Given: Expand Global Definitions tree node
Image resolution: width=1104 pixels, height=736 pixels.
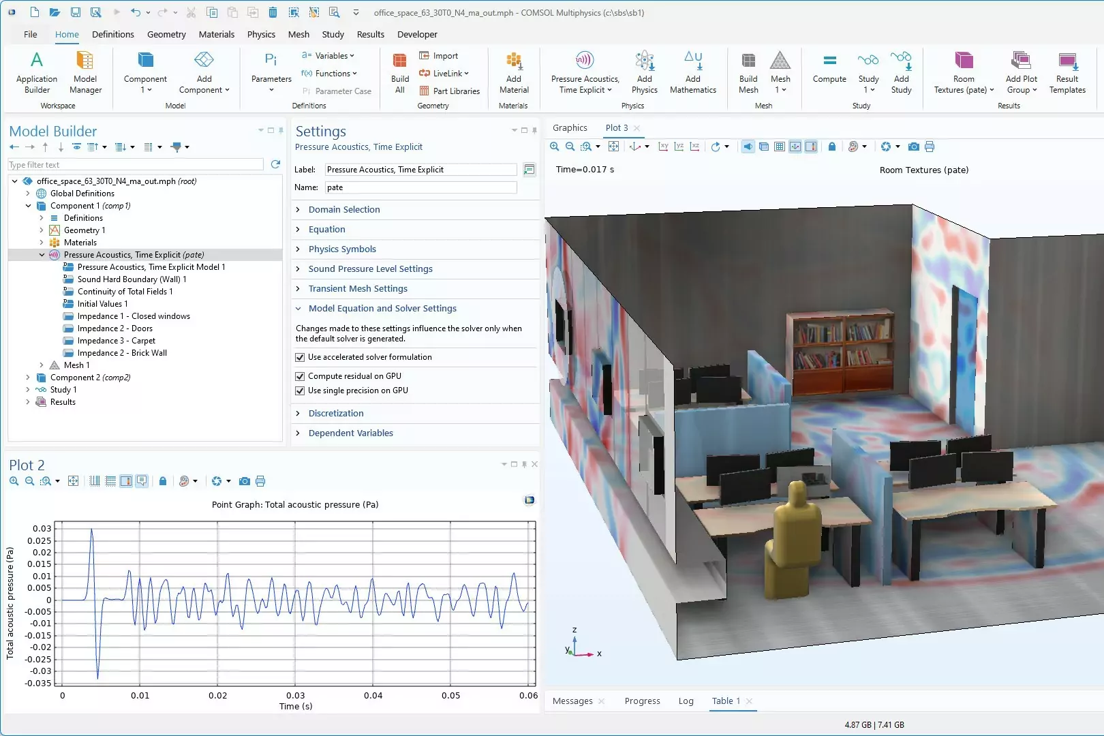Looking at the screenshot, I should (x=28, y=194).
